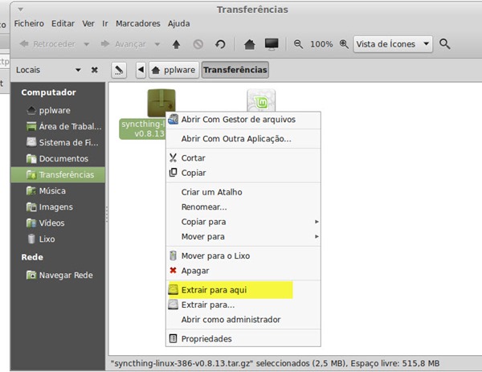
Task: Open the Locais sidebar dropdown
Action: click(78, 70)
